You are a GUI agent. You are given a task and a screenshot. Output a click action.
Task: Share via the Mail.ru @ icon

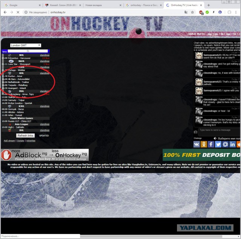tap(225, 144)
